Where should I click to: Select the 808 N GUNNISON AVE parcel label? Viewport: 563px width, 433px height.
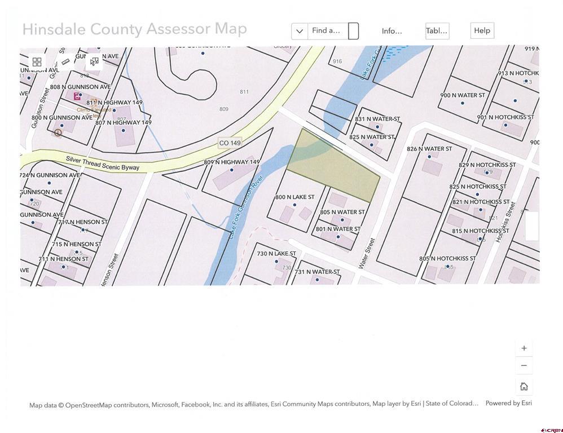click(80, 87)
